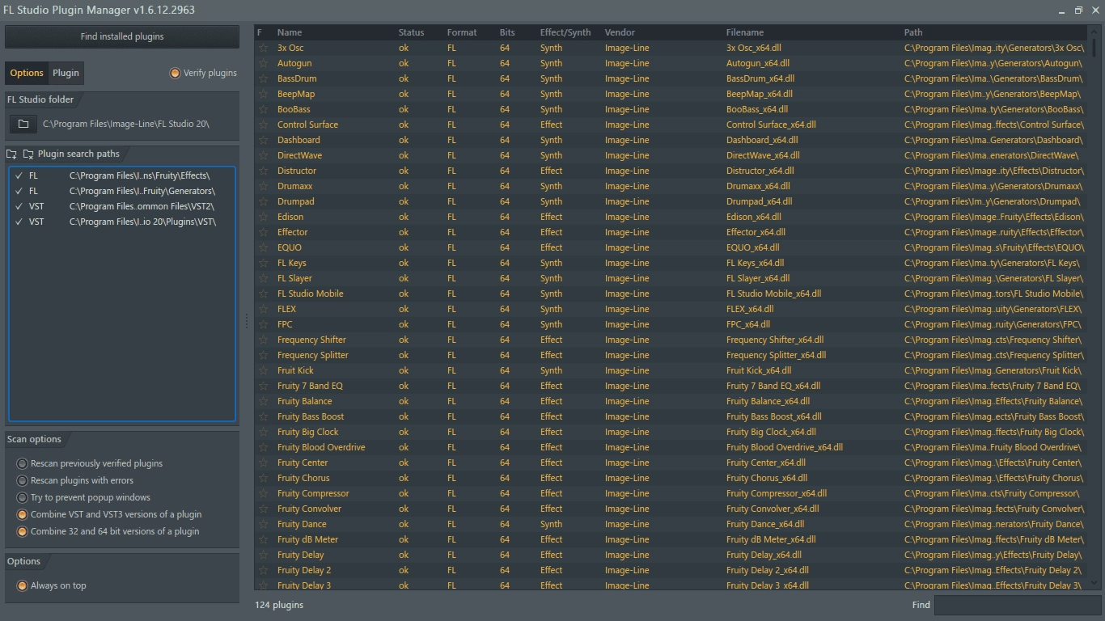Toggle the Always on top option
Screen dimensions: 1105x621
pos(52,585)
